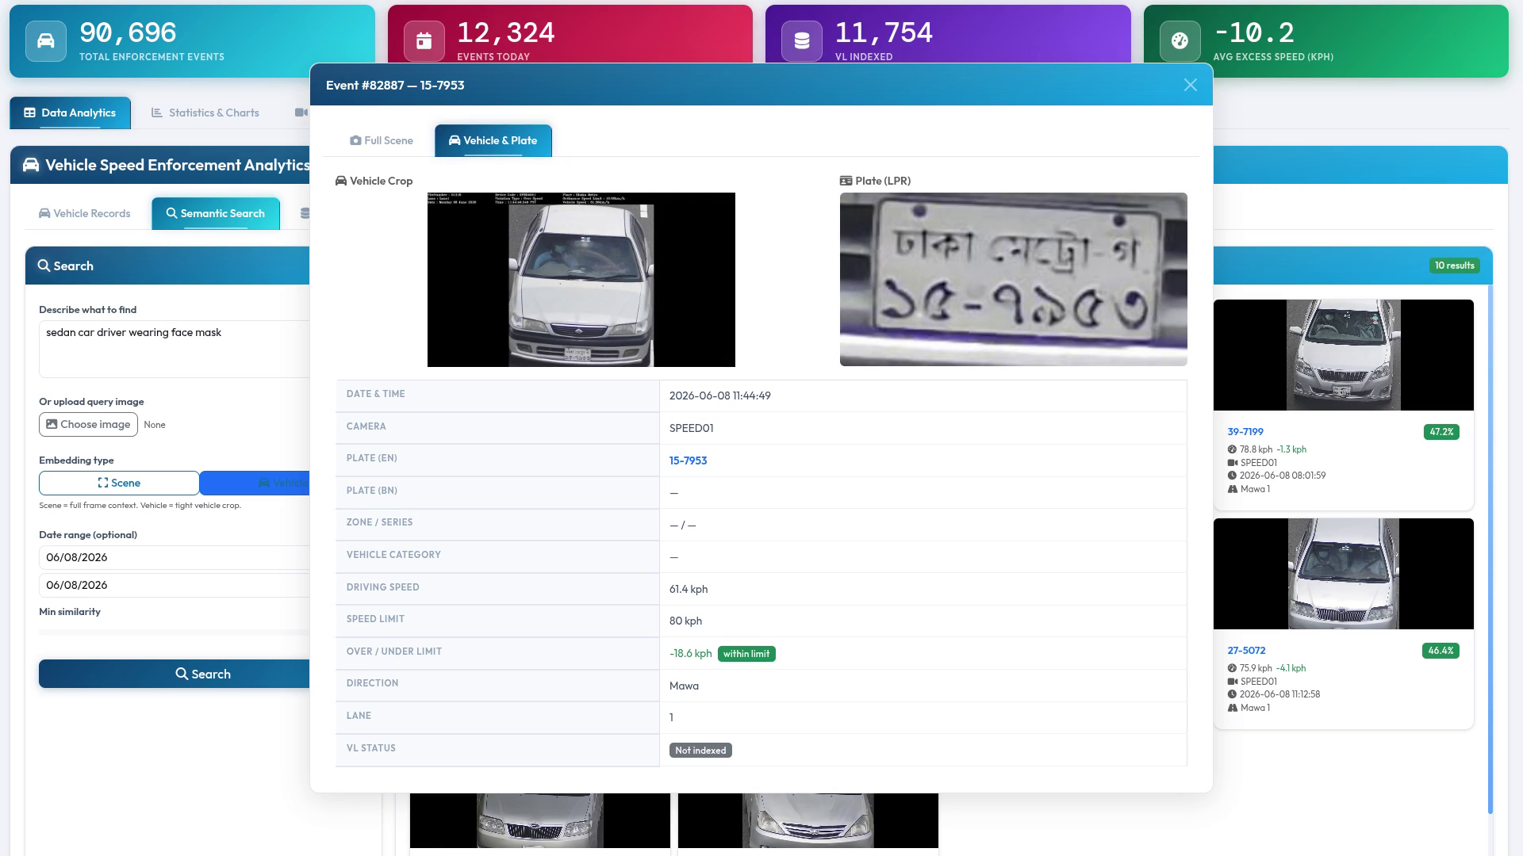The image size is (1523, 856).
Task: Click the magnifier icon in Search panel header
Action: (44, 266)
